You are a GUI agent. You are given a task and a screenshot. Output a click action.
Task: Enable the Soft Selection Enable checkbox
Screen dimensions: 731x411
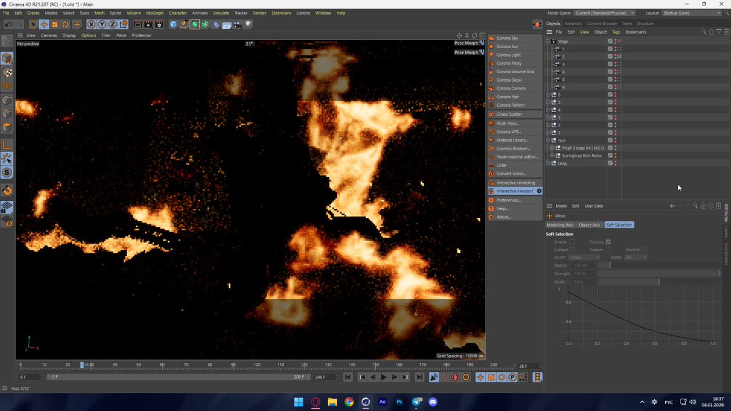[x=571, y=242]
